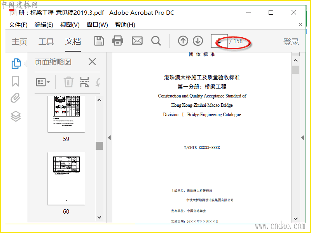Open the 帮助(H) menu

click(x=125, y=25)
